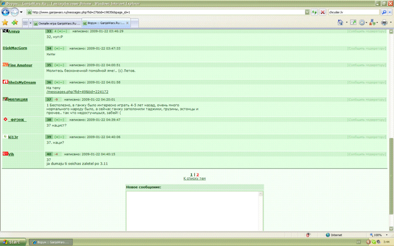Screen dimensions: 394x246
Task: Print the page with printer icon
Action: click(384, 22)
